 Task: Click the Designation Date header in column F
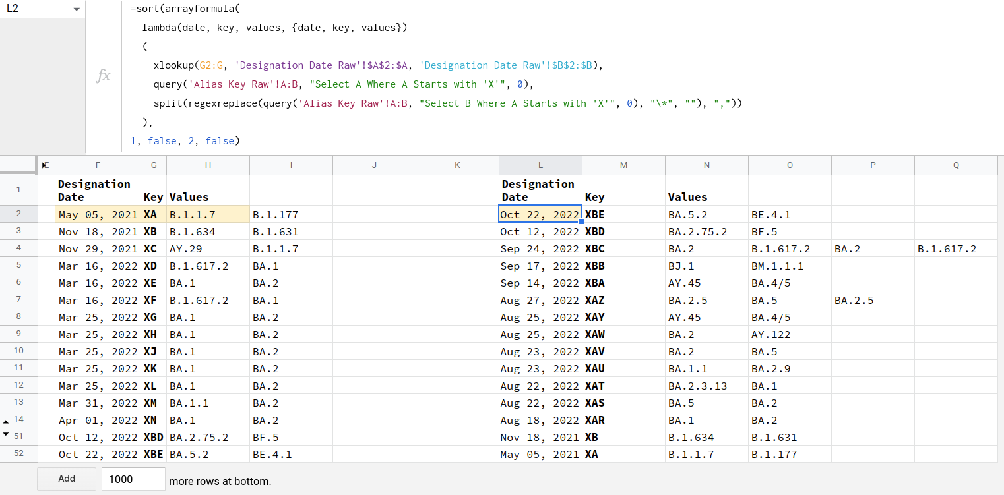pyautogui.click(x=98, y=190)
